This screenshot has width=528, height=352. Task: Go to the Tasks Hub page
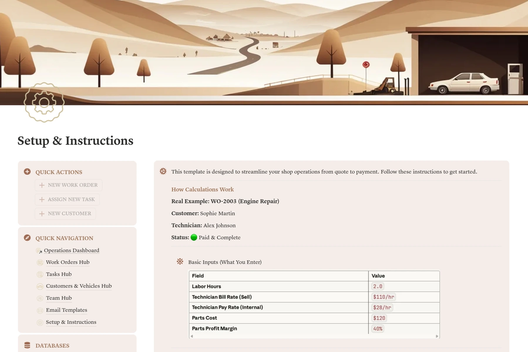pos(59,274)
